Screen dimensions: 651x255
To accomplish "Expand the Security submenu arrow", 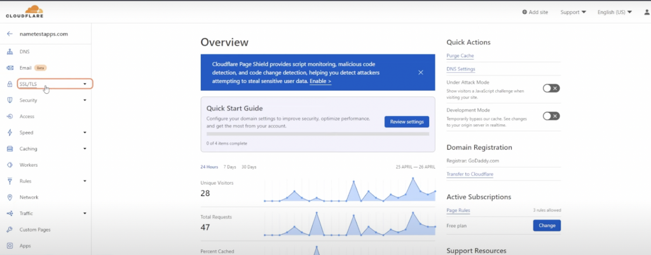I will pyautogui.click(x=85, y=100).
